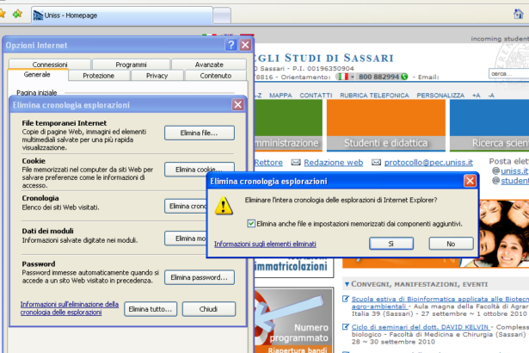The image size is (529, 353).
Task: Select the Connessioni tab
Action: tap(50, 65)
